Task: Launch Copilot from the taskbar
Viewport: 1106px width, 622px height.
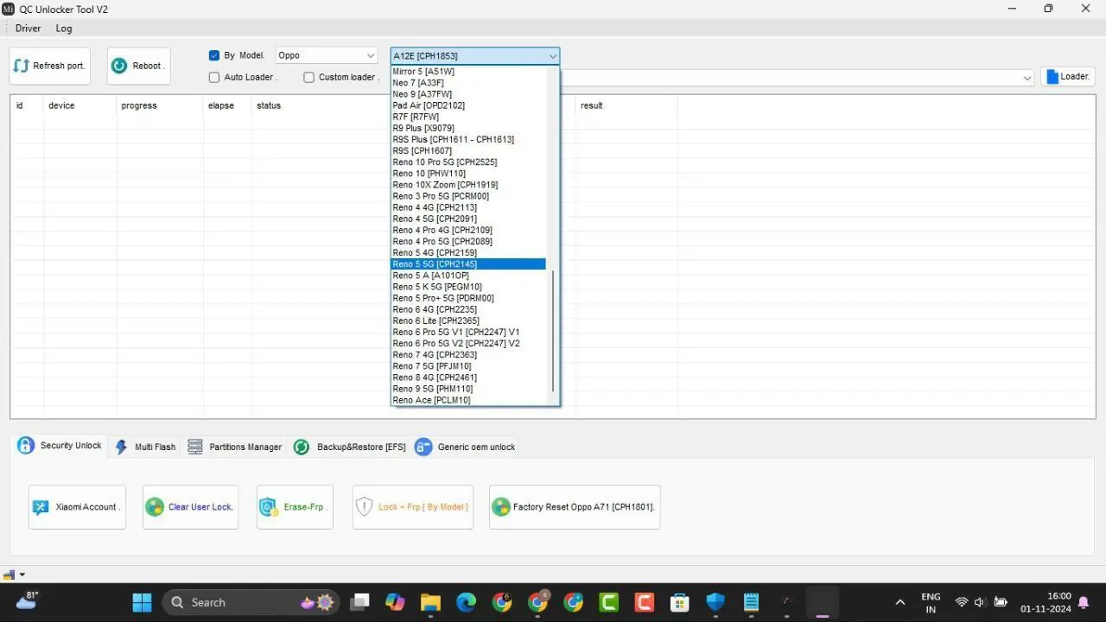Action: (x=395, y=602)
